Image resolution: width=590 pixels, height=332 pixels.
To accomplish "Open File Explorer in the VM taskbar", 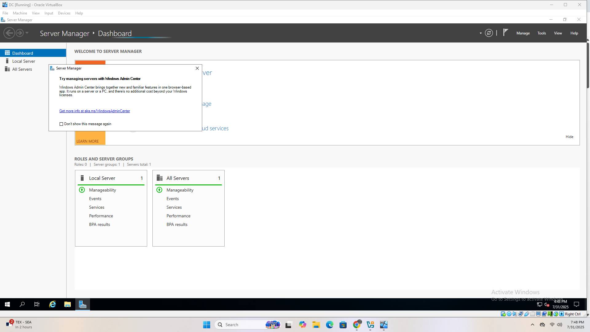I will point(68,304).
